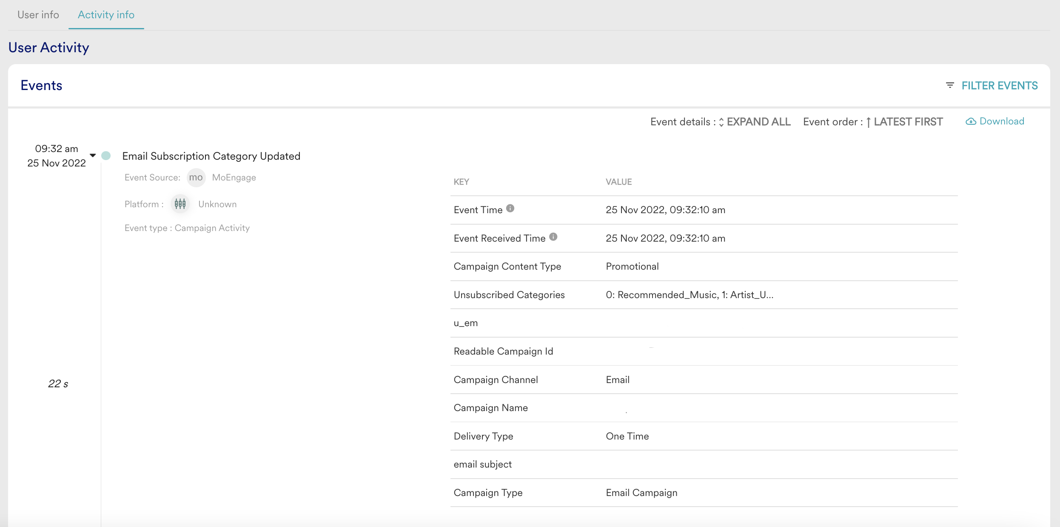Viewport: 1060px width, 527px height.
Task: Click the info icon next to Event Time
Action: (x=510, y=209)
